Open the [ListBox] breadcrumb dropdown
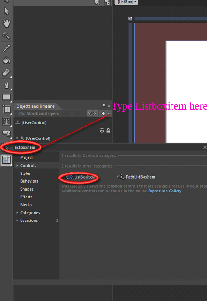207x301 pixels. click(126, 2)
